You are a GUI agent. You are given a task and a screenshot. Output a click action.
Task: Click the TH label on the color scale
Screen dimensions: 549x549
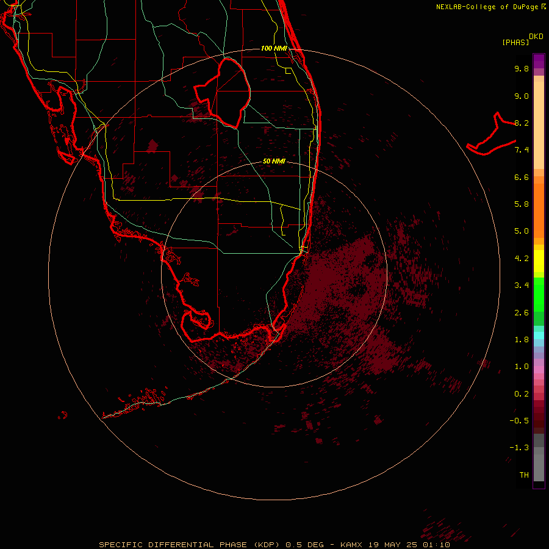pos(524,475)
